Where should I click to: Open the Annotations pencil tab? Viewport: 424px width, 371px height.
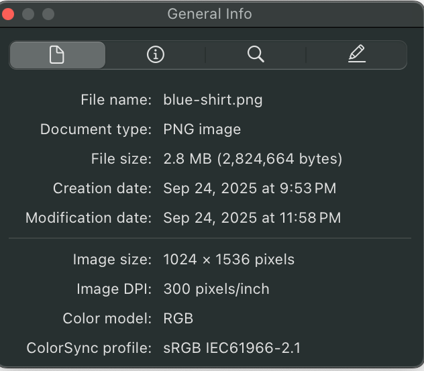click(x=357, y=54)
